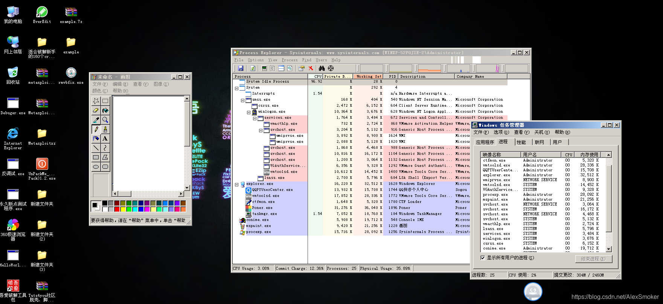
Task: Collapse the smss.exe tree node
Action: 243,101
